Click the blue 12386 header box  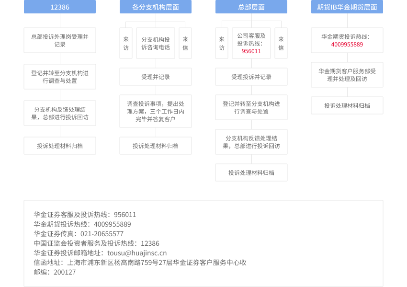click(x=60, y=7)
